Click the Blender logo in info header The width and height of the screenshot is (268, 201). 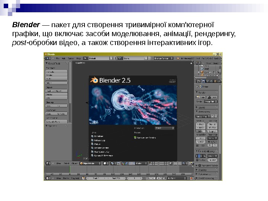click(x=178, y=58)
